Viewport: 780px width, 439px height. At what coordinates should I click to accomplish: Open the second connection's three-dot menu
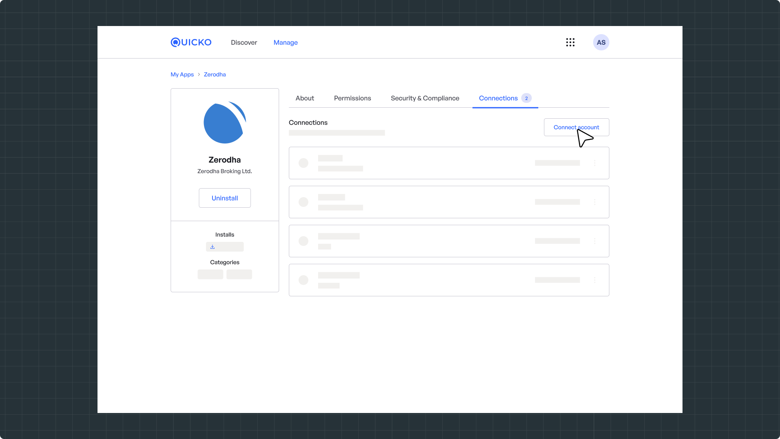point(595,202)
